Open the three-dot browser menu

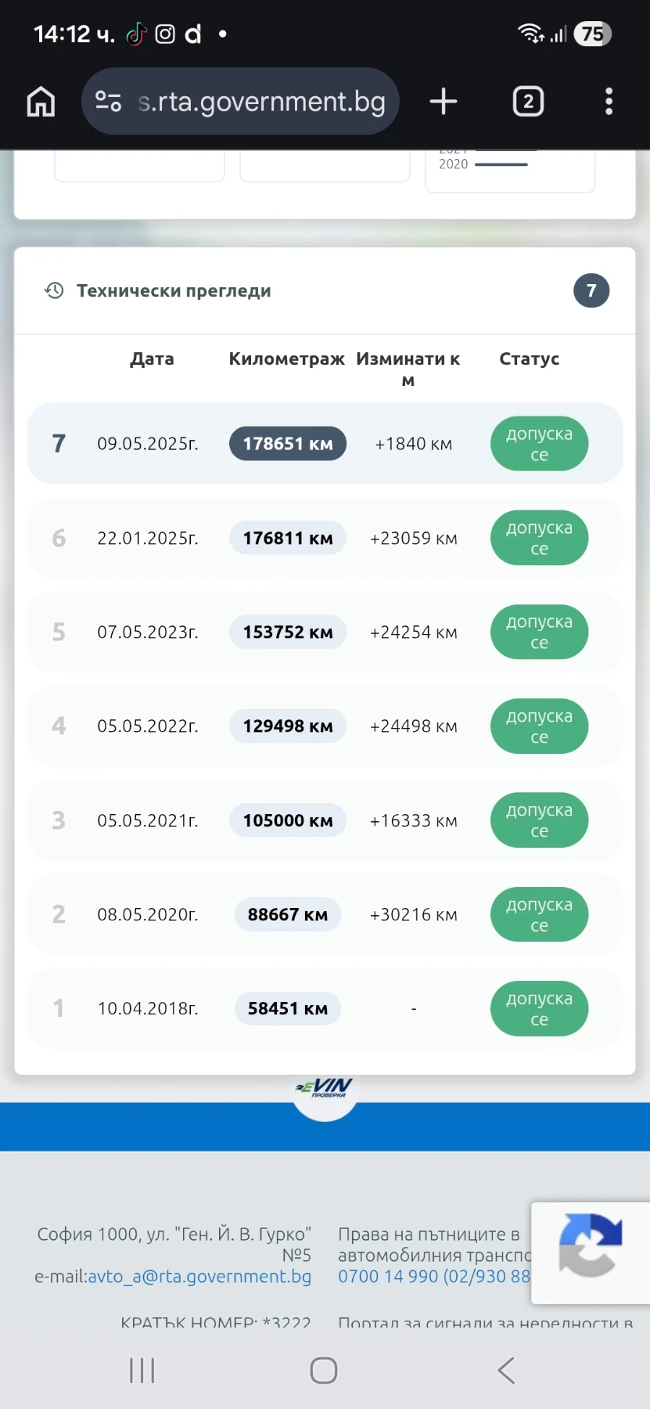click(x=609, y=102)
